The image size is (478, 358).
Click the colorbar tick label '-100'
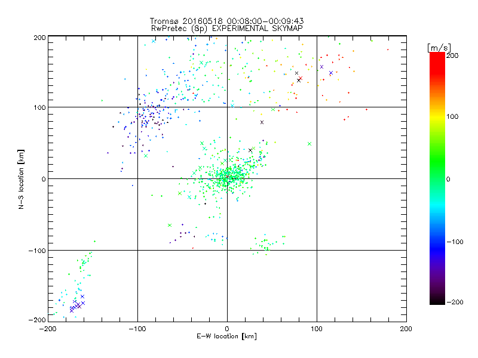455,242
